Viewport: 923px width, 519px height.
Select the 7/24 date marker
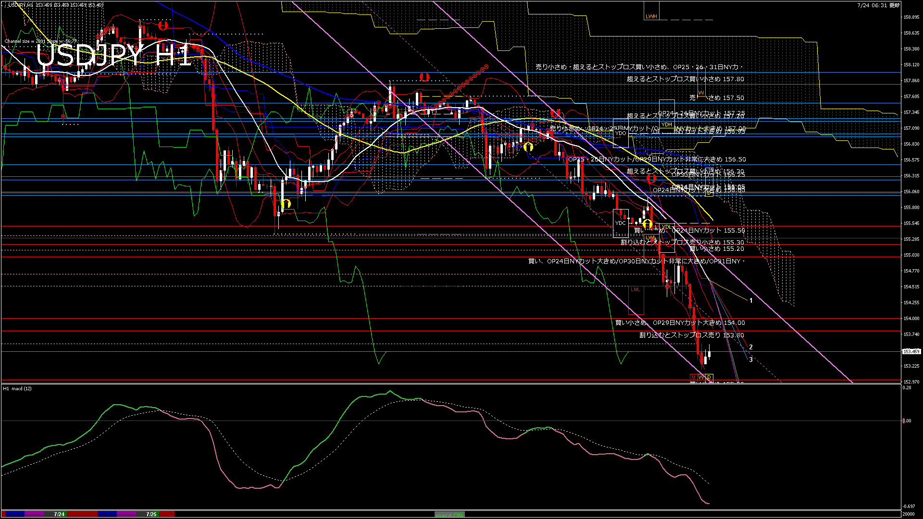[x=59, y=514]
